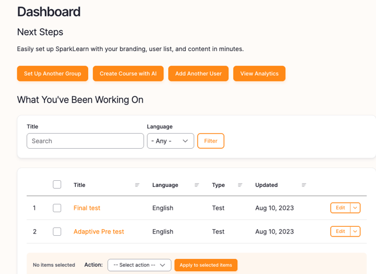Click sort icon next to Updated column

[x=304, y=185]
